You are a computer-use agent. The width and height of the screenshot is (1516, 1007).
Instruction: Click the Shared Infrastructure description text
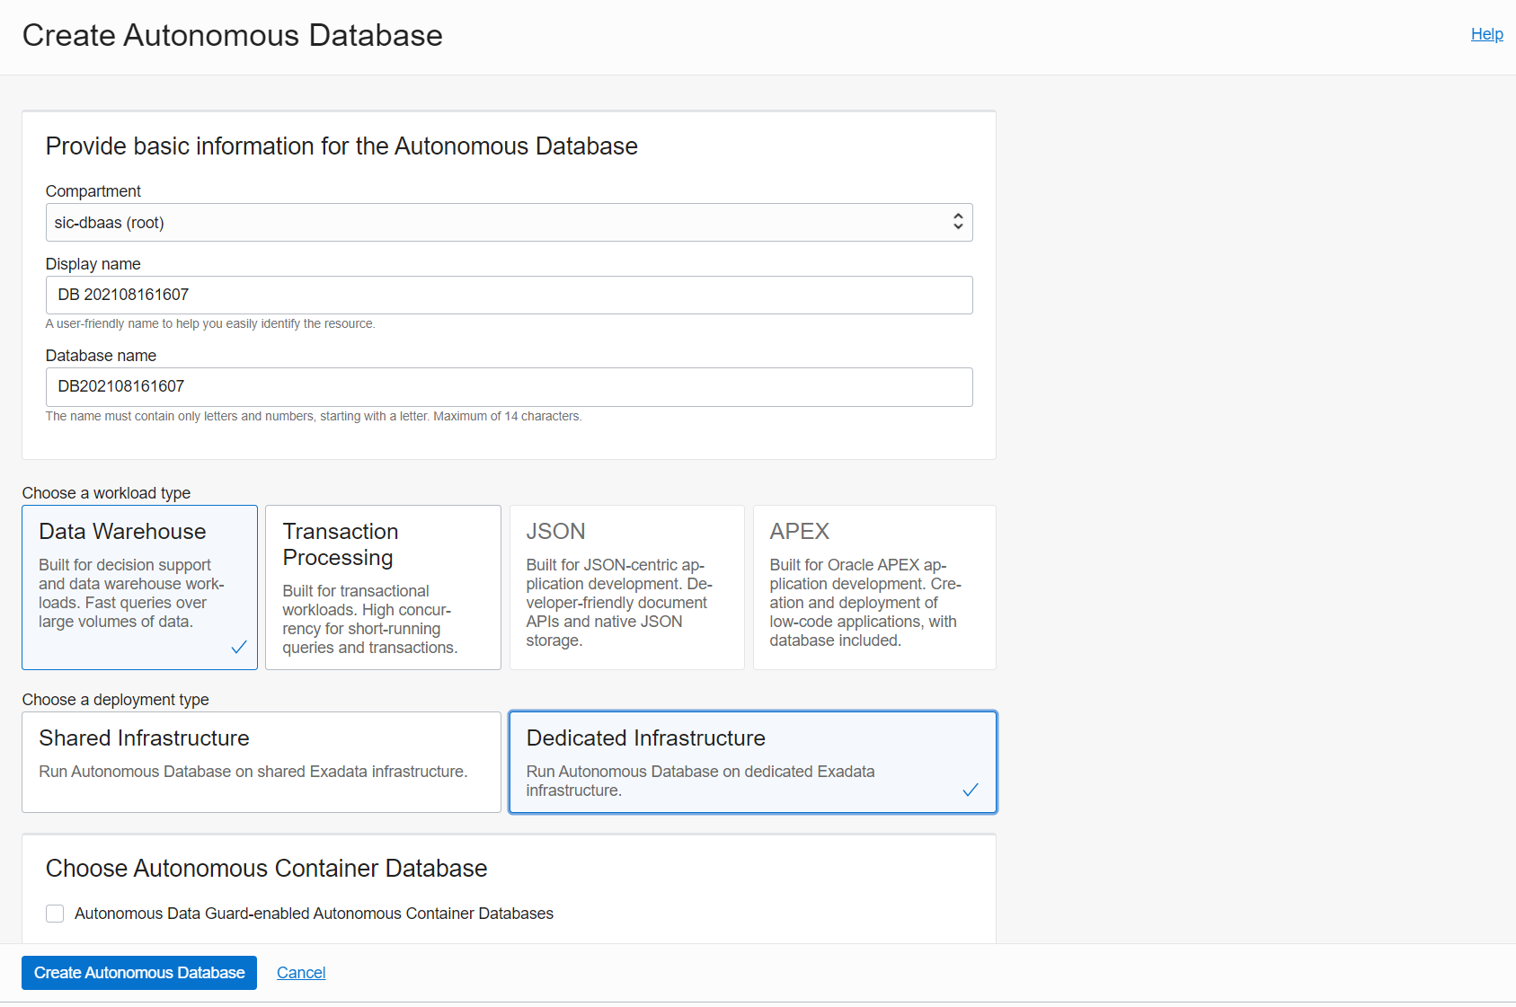pyautogui.click(x=253, y=772)
